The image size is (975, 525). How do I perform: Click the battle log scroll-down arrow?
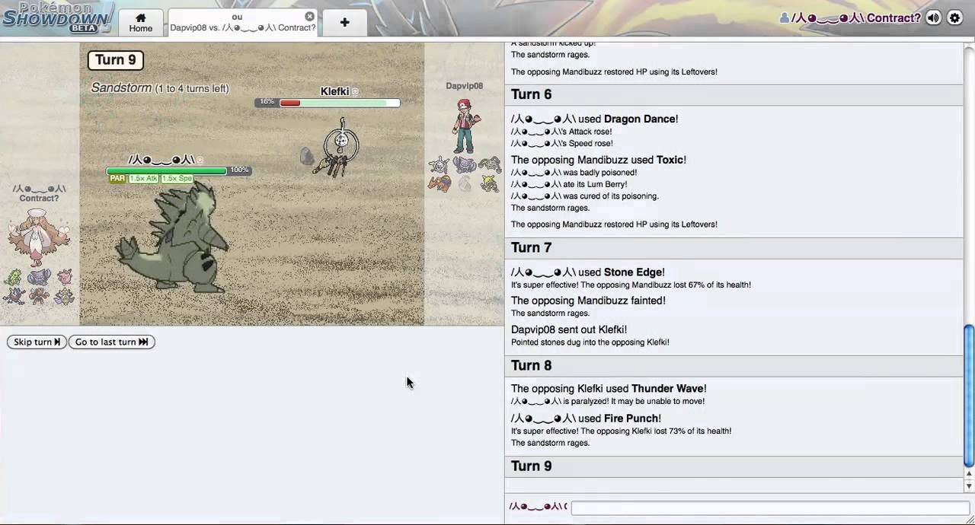click(969, 486)
